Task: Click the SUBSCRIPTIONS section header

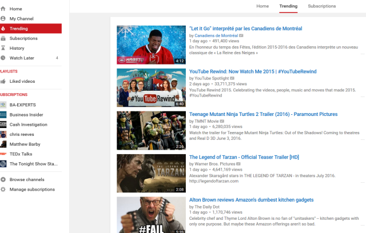Action: [x=14, y=95]
